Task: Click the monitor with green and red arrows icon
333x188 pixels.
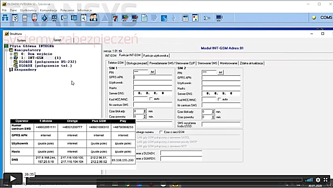Action: tap(125, 18)
